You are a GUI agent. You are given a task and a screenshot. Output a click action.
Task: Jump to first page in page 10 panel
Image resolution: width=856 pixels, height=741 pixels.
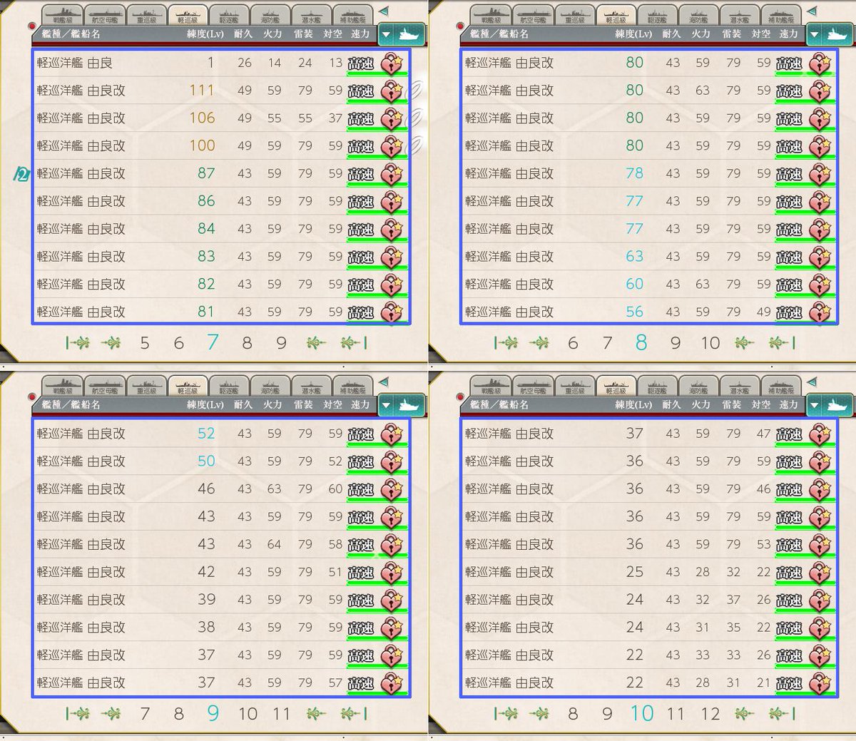[506, 713]
